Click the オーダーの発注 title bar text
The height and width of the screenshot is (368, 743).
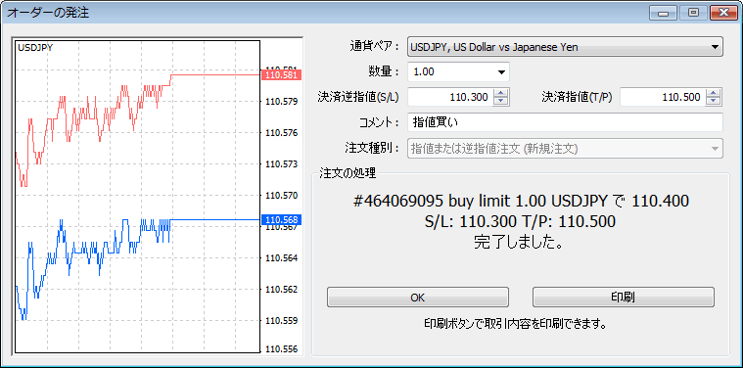coord(48,13)
